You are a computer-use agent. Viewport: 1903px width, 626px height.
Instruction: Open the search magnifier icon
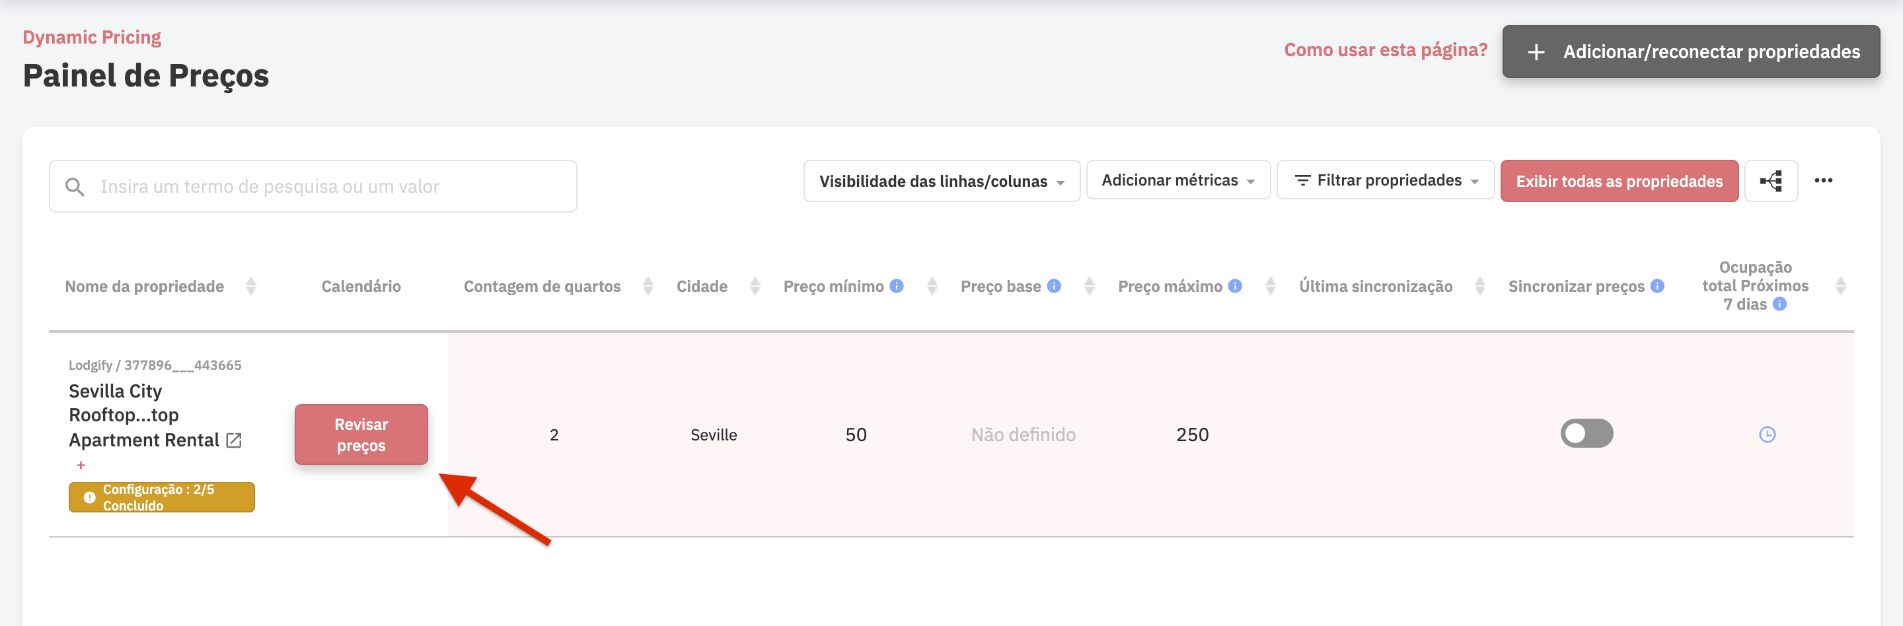coord(75,186)
